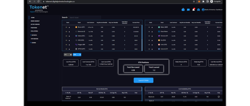
Task: Click the left asset table vertical scrollbar
Action: pyautogui.click(x=142, y=38)
